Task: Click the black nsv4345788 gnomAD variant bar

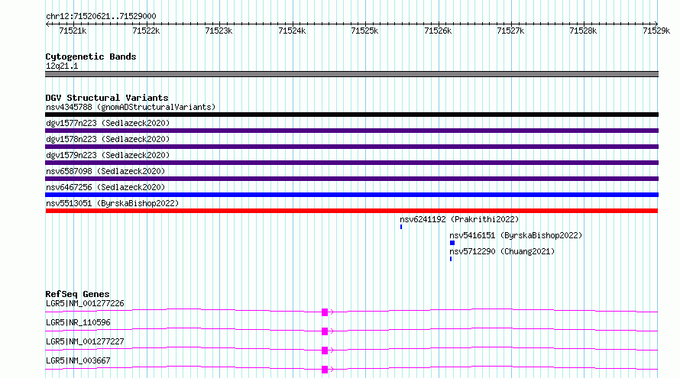Action: click(351, 115)
